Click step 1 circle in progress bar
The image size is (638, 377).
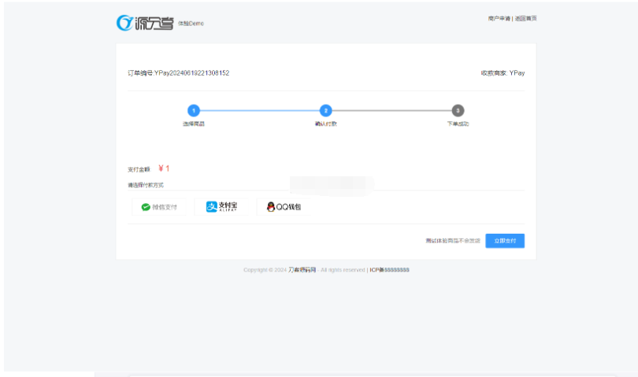point(194,111)
